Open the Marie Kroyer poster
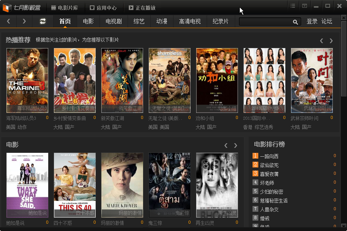This screenshot has height=231, width=347. click(x=122, y=185)
